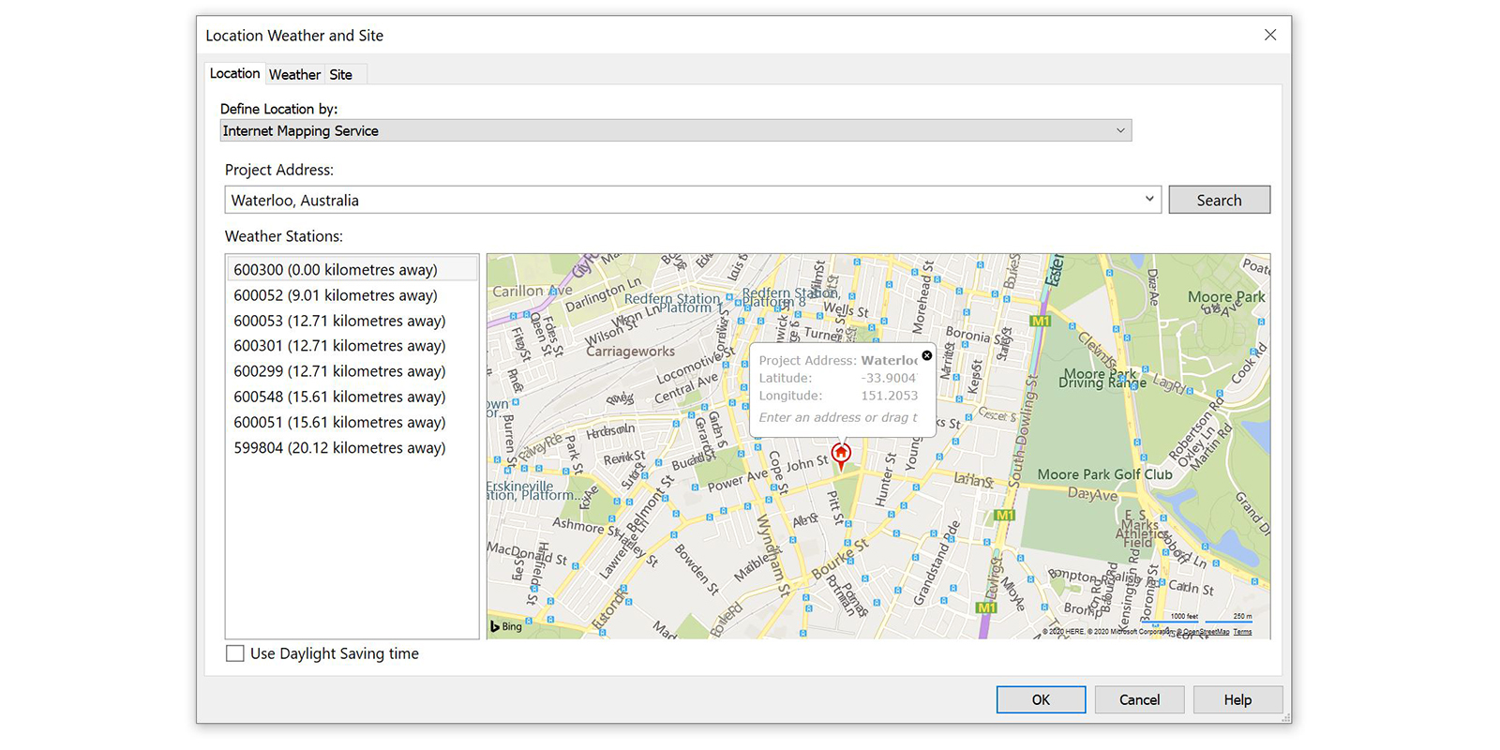Open the Terms link on the map
This screenshot has height=750, width=1500.
[x=1242, y=632]
